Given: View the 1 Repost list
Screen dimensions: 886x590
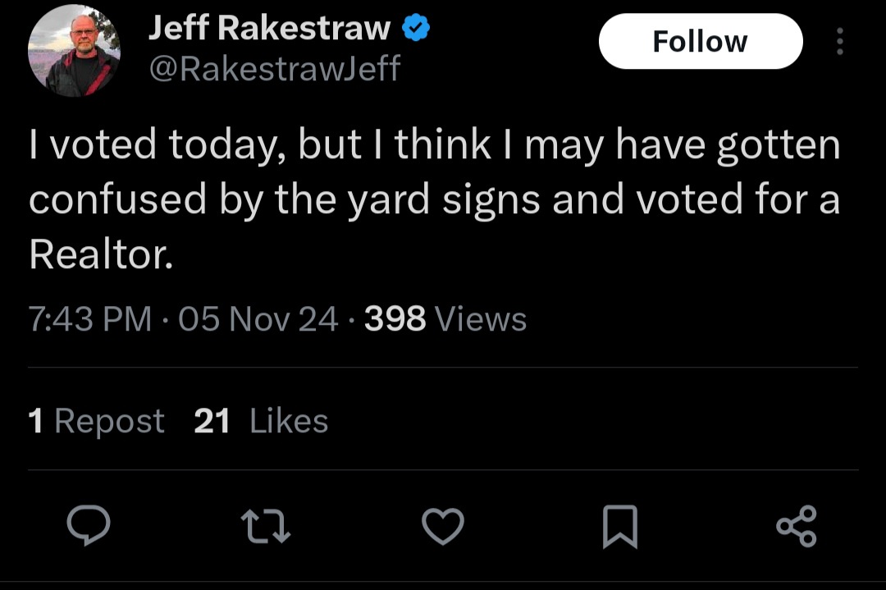Looking at the screenshot, I should tap(96, 421).
